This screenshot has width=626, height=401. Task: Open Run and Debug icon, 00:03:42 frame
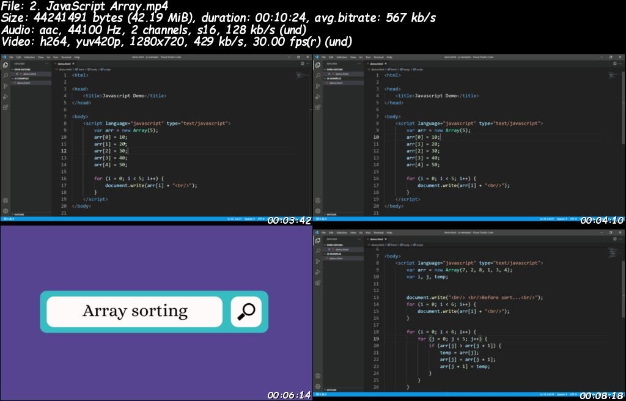click(5, 97)
